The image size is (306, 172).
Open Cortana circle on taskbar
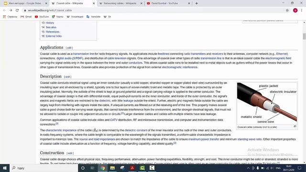[83, 168]
